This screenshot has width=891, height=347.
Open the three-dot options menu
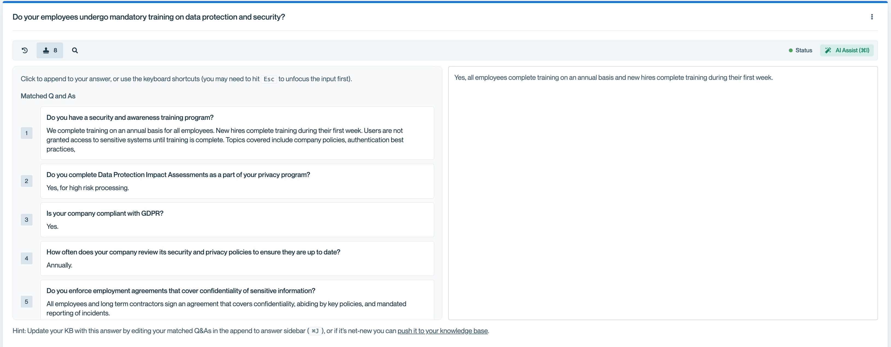click(x=872, y=17)
